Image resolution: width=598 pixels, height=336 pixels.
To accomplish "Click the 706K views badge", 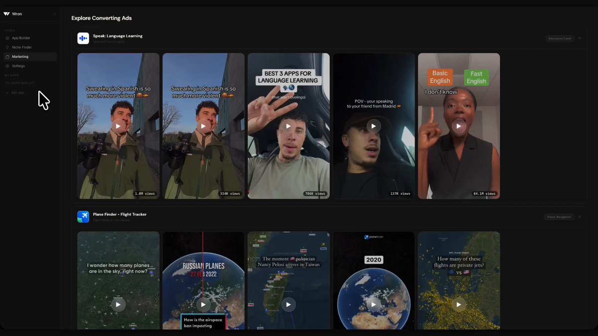I will tap(315, 194).
